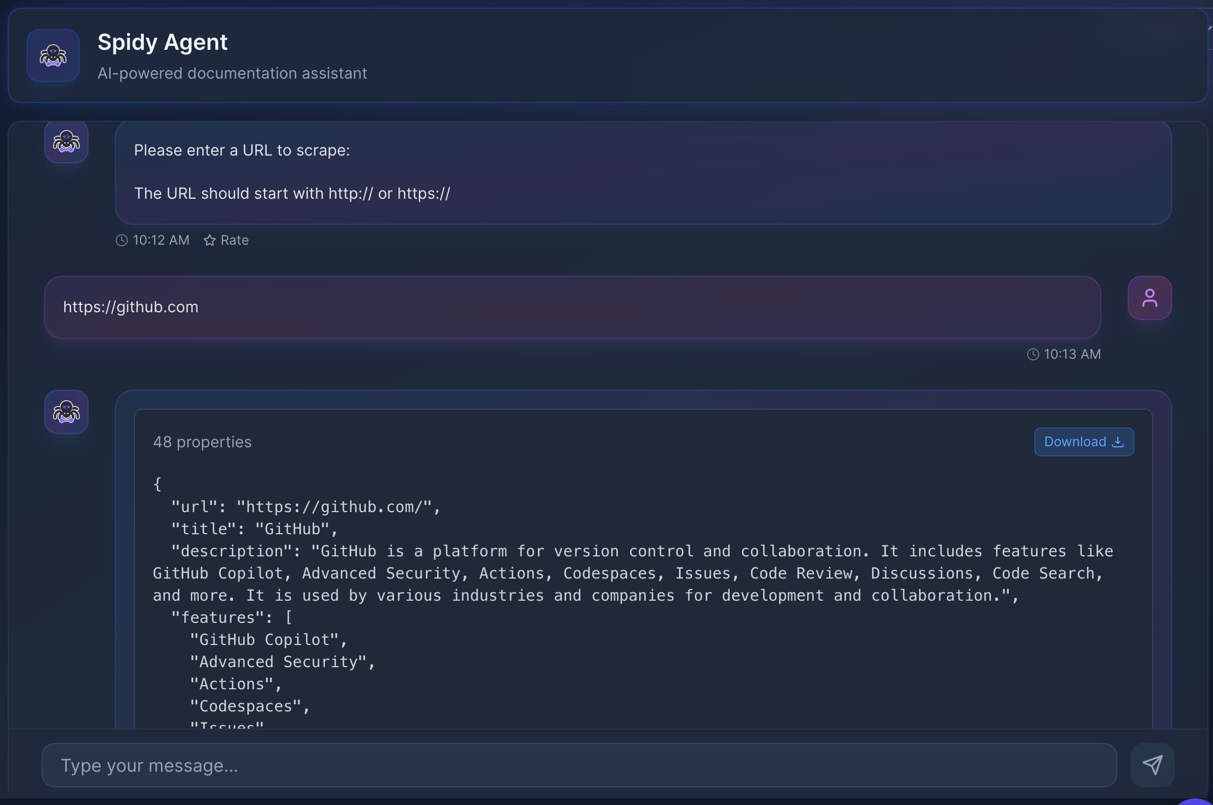
Task: Focus the Type your message input field
Action: coord(579,765)
